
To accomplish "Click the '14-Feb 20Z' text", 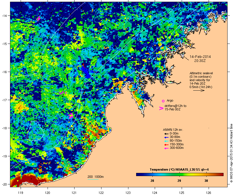I will pyautogui.click(x=197, y=83).
